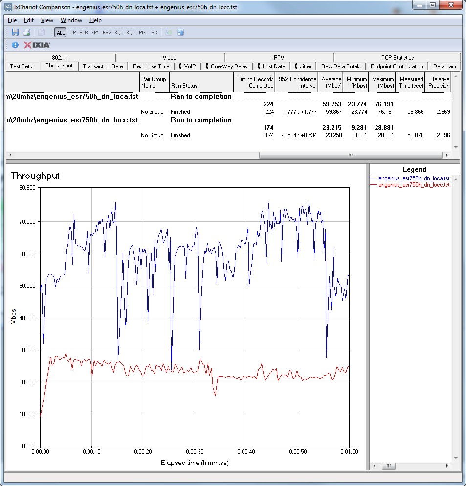Switch to the Transaction Rate tab
466x486 pixels.
pyautogui.click(x=103, y=66)
